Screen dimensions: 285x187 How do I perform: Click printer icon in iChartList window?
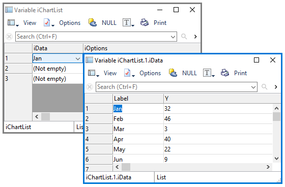(x=145, y=23)
